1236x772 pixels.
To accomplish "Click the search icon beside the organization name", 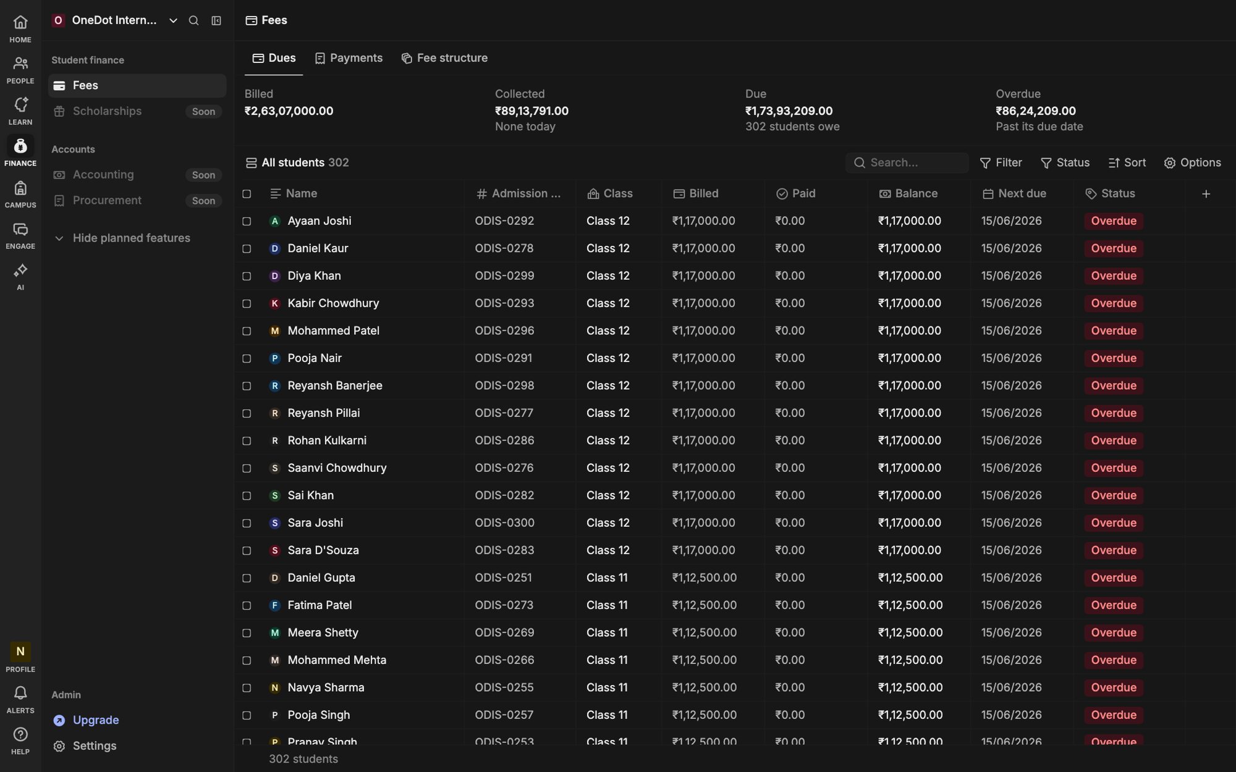I will 193,20.
